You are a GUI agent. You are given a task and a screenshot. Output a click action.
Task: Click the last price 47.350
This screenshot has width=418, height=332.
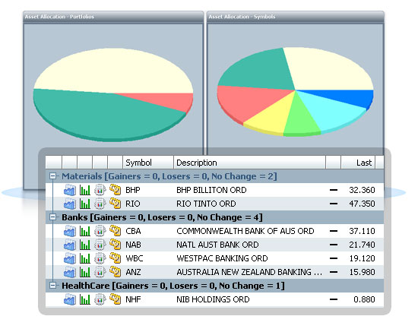[x=362, y=204]
